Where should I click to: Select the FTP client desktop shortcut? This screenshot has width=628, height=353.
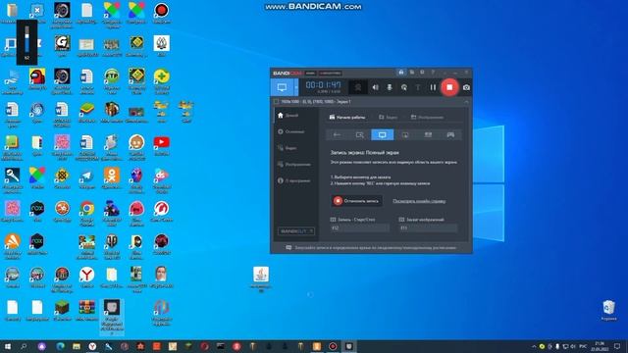pos(112,79)
